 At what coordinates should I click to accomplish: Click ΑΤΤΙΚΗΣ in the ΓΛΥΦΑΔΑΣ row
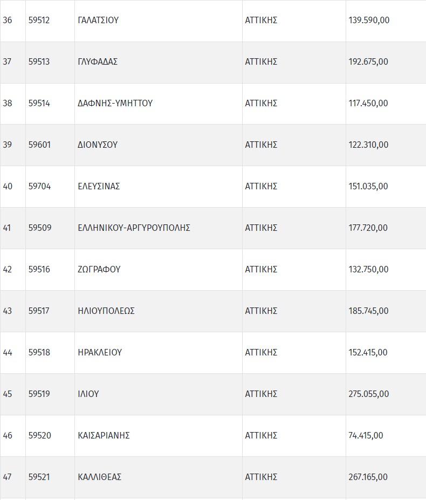pos(261,62)
